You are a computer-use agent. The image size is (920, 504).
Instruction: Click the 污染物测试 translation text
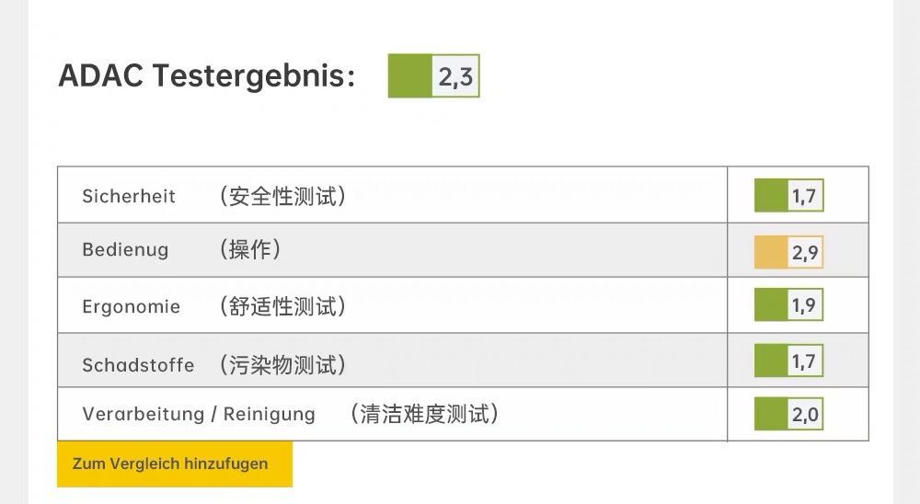coord(282,365)
